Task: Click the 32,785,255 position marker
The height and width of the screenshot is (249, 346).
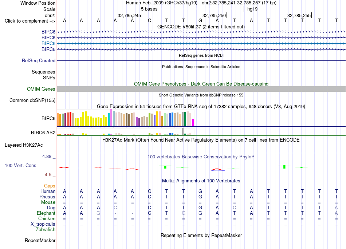Action: 299,15
